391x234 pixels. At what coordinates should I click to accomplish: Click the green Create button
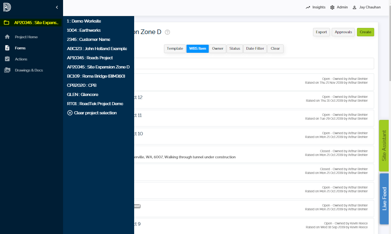coord(365,32)
